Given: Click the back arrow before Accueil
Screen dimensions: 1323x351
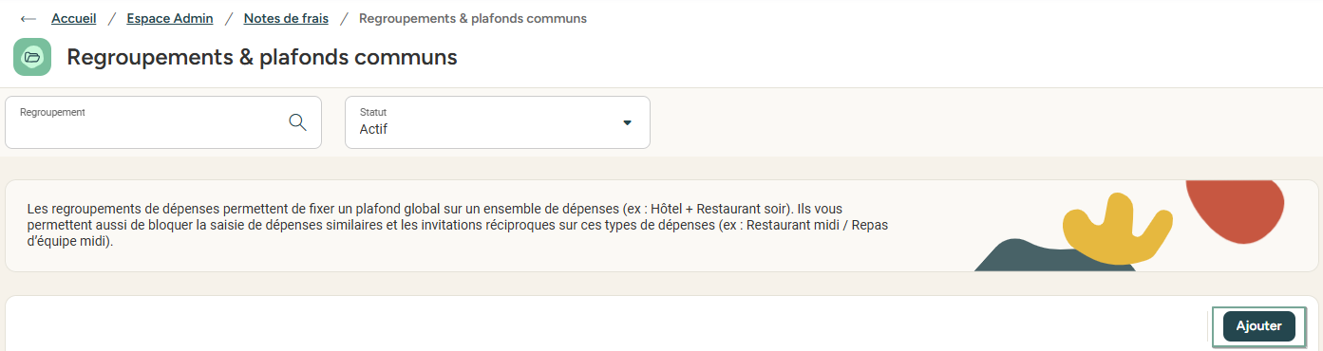Looking at the screenshot, I should click(x=28, y=19).
